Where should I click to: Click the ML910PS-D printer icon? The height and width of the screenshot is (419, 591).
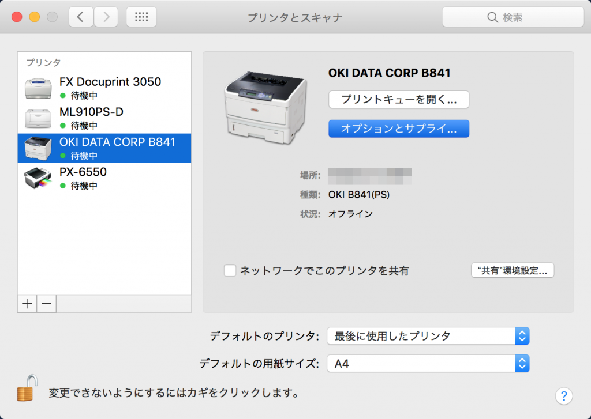38,118
